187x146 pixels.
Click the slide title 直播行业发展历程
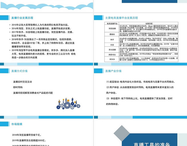[x=22, y=18]
